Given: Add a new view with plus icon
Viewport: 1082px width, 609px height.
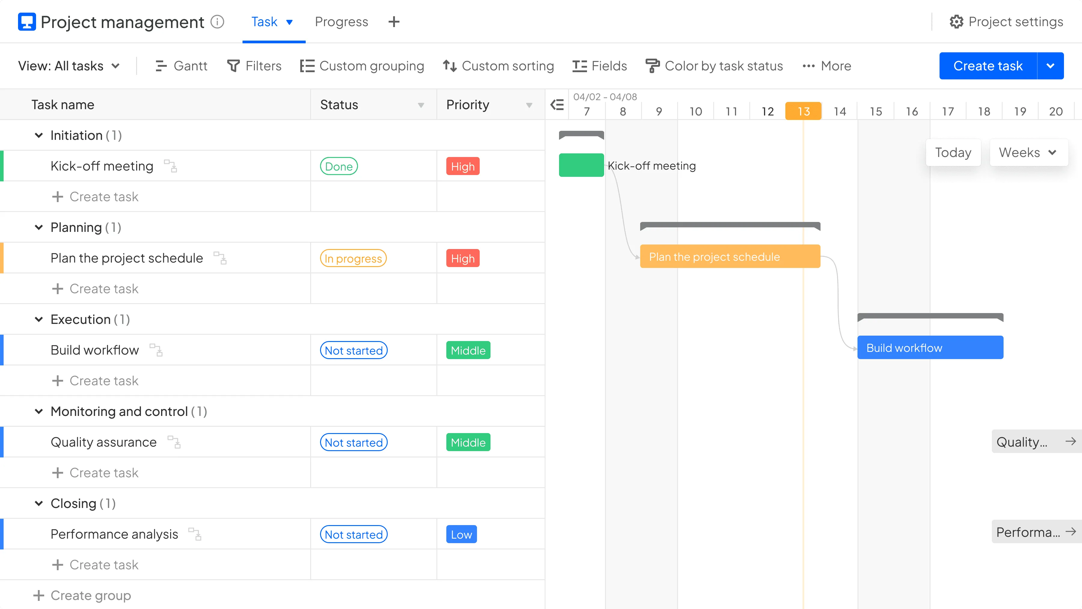Looking at the screenshot, I should pyautogui.click(x=393, y=22).
